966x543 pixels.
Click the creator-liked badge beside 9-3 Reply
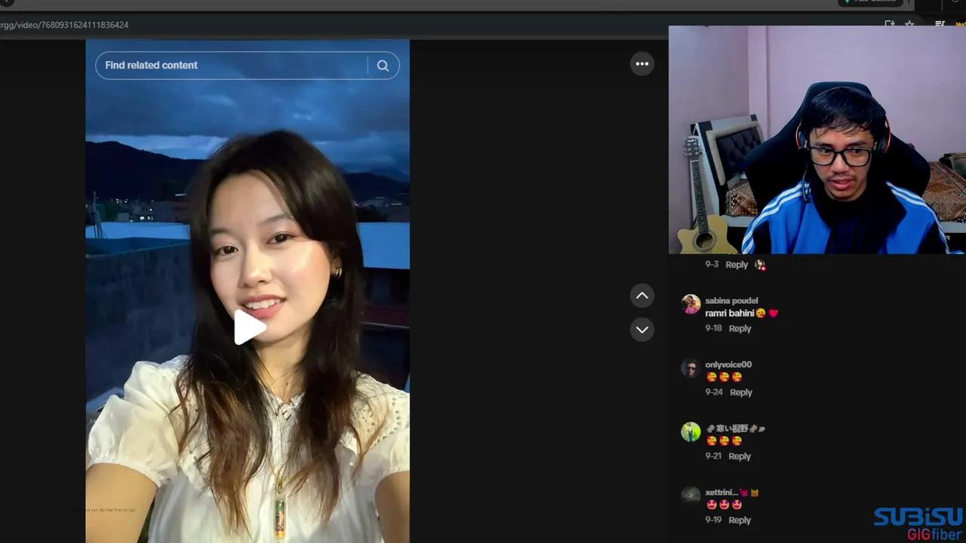(760, 265)
